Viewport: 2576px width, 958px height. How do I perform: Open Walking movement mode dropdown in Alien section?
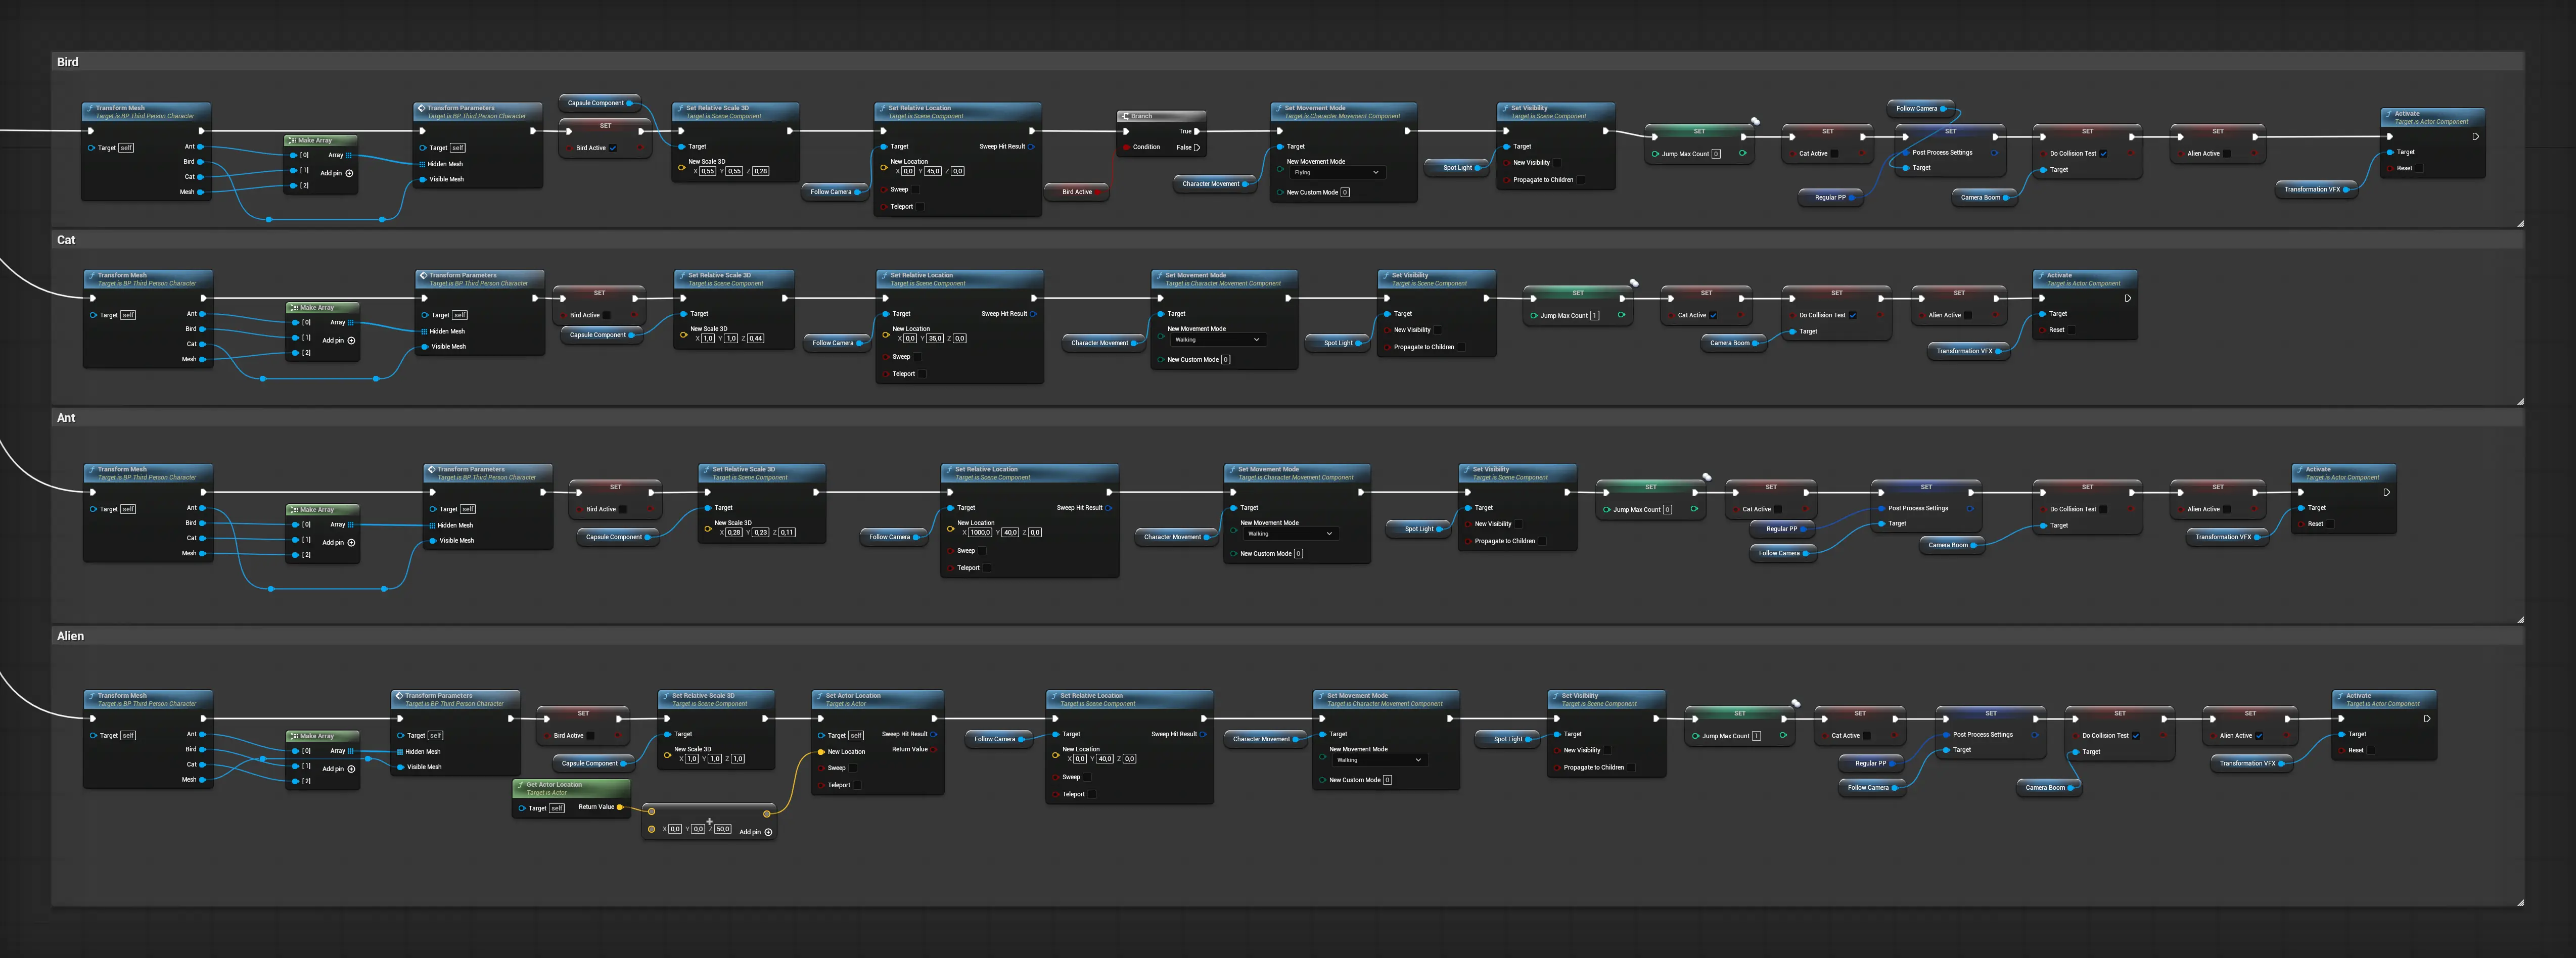point(1379,759)
